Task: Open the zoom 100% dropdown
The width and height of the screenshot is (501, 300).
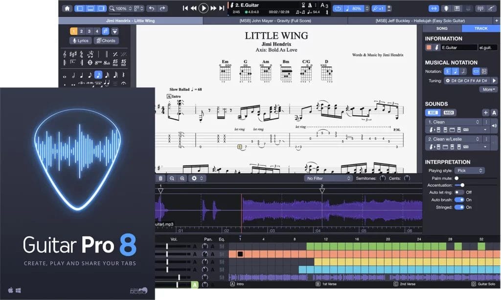Action: [x=120, y=8]
